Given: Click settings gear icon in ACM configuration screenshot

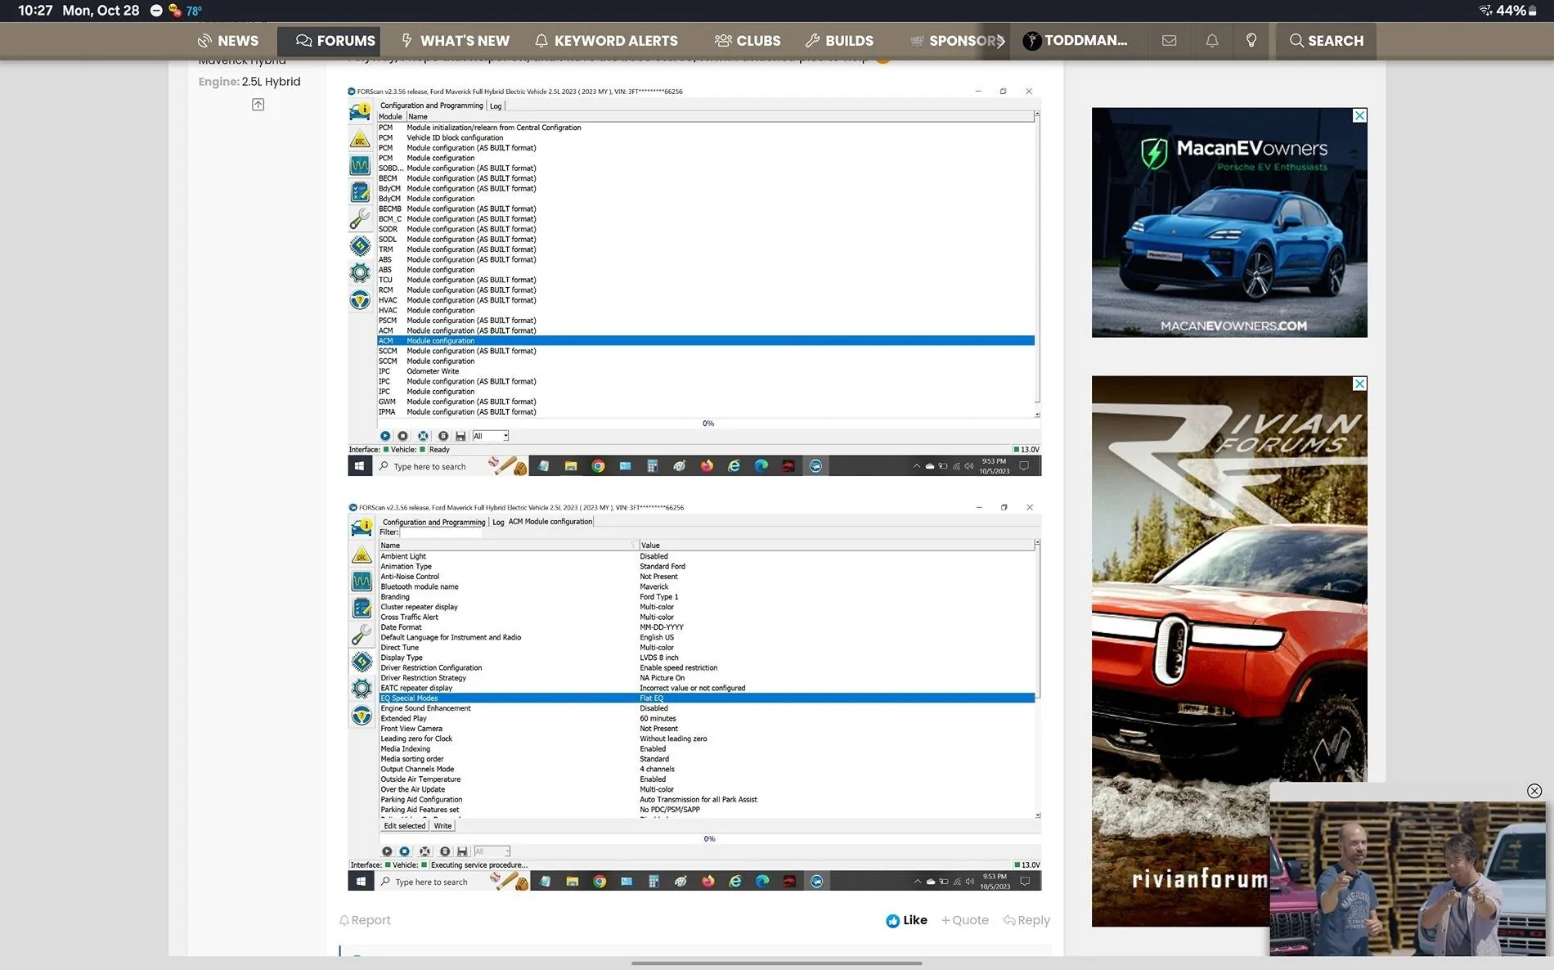Looking at the screenshot, I should tap(362, 688).
